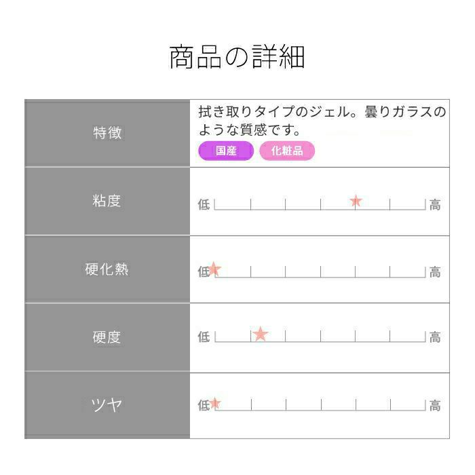Click the ような質感です description line
The image size is (475, 475).
250,130
